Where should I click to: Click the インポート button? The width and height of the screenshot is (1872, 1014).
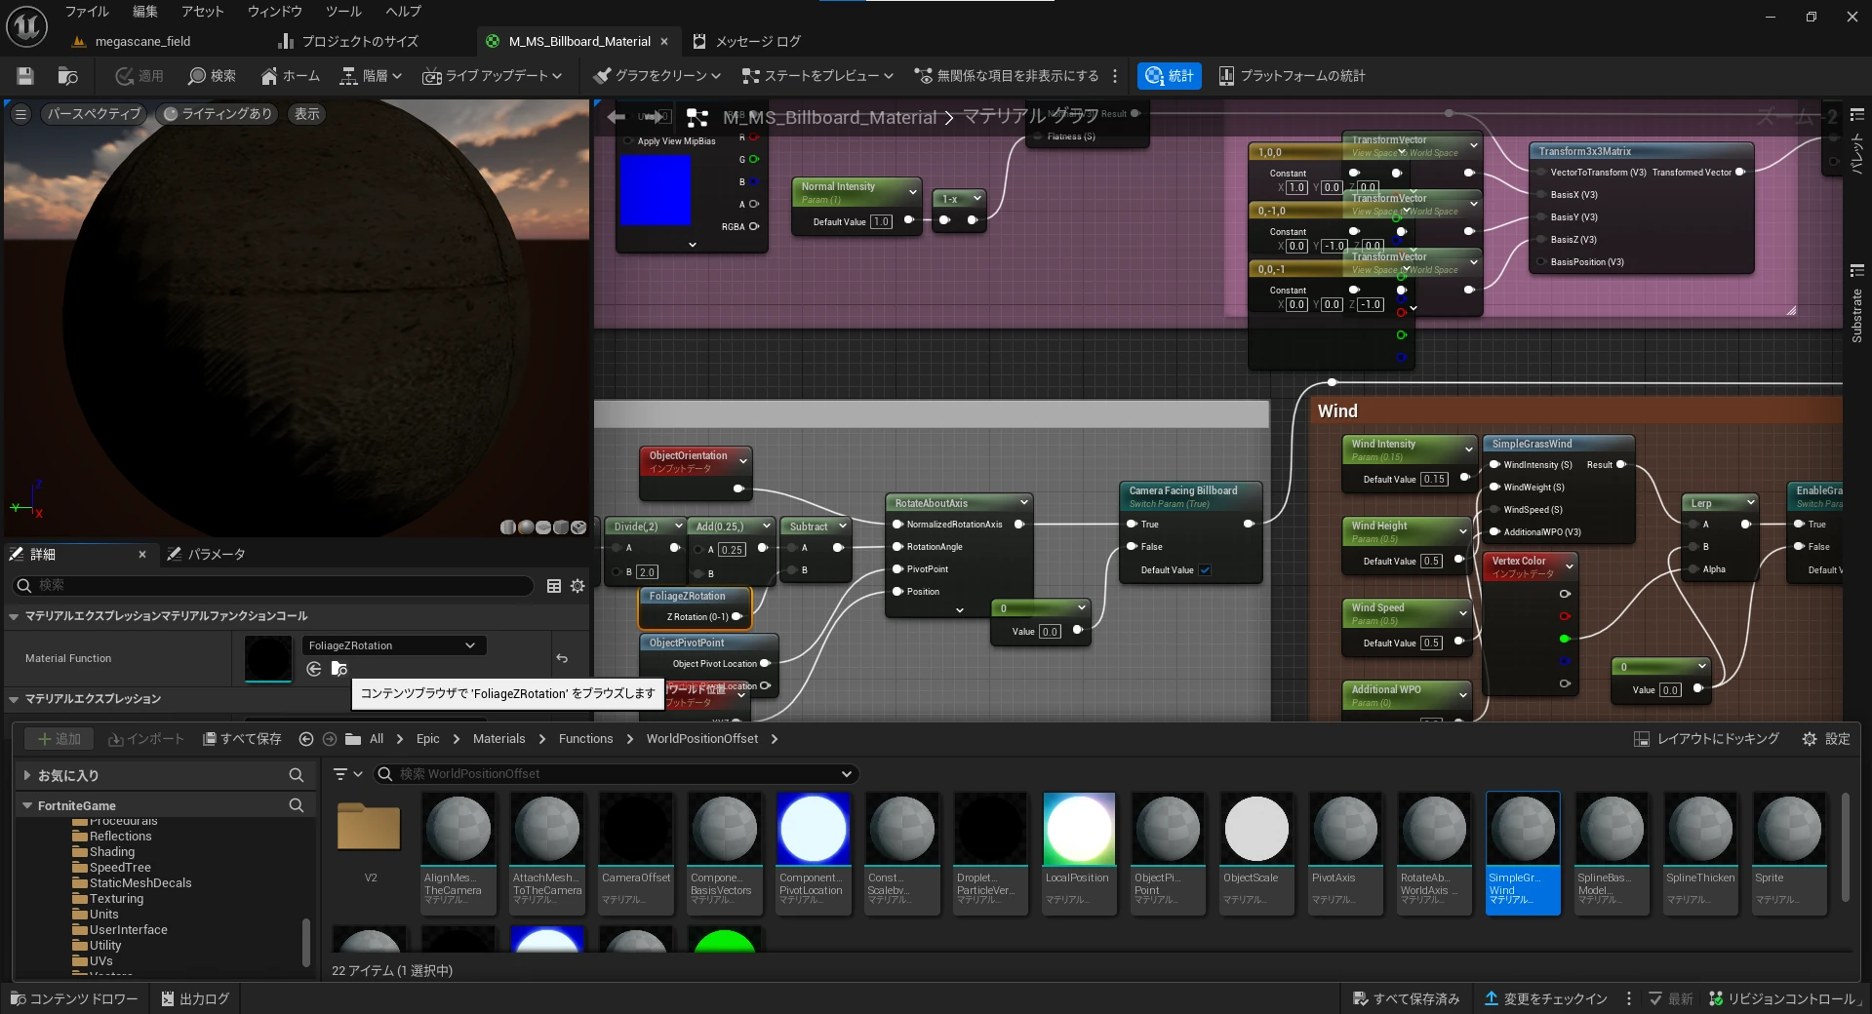pyautogui.click(x=146, y=739)
